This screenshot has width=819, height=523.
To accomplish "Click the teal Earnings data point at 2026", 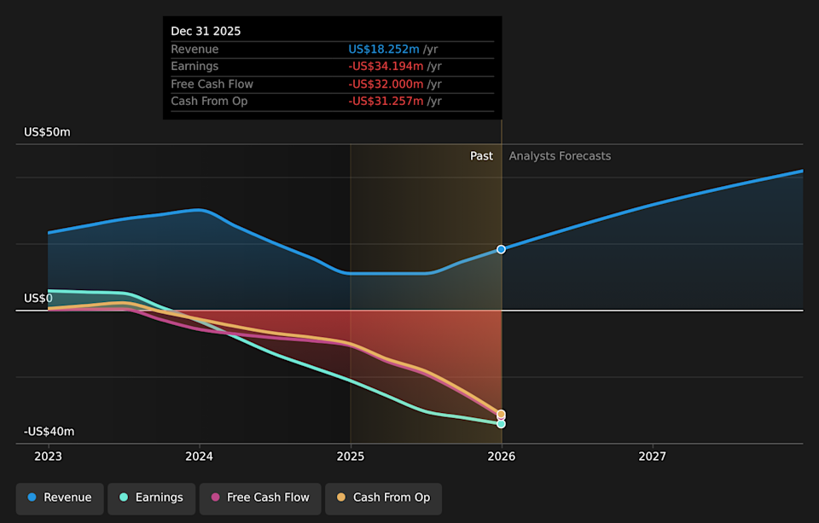I will (501, 424).
